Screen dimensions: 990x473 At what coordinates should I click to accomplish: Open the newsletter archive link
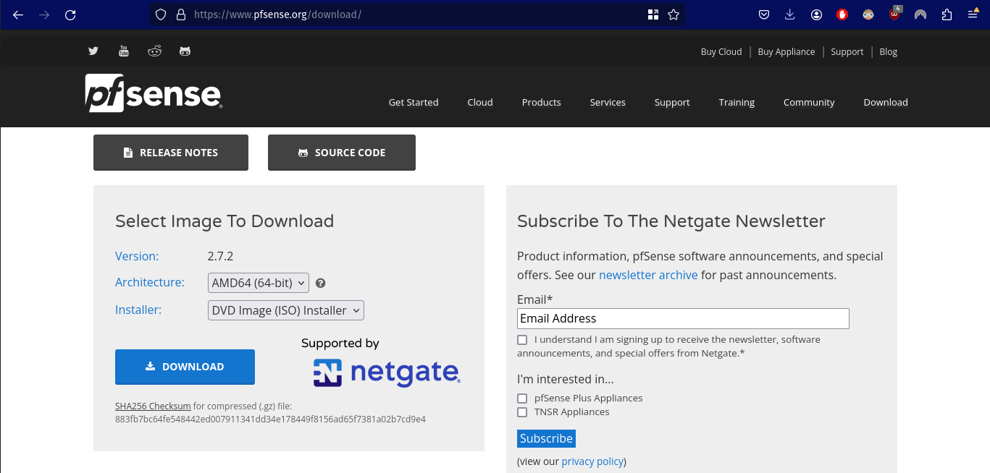click(648, 275)
